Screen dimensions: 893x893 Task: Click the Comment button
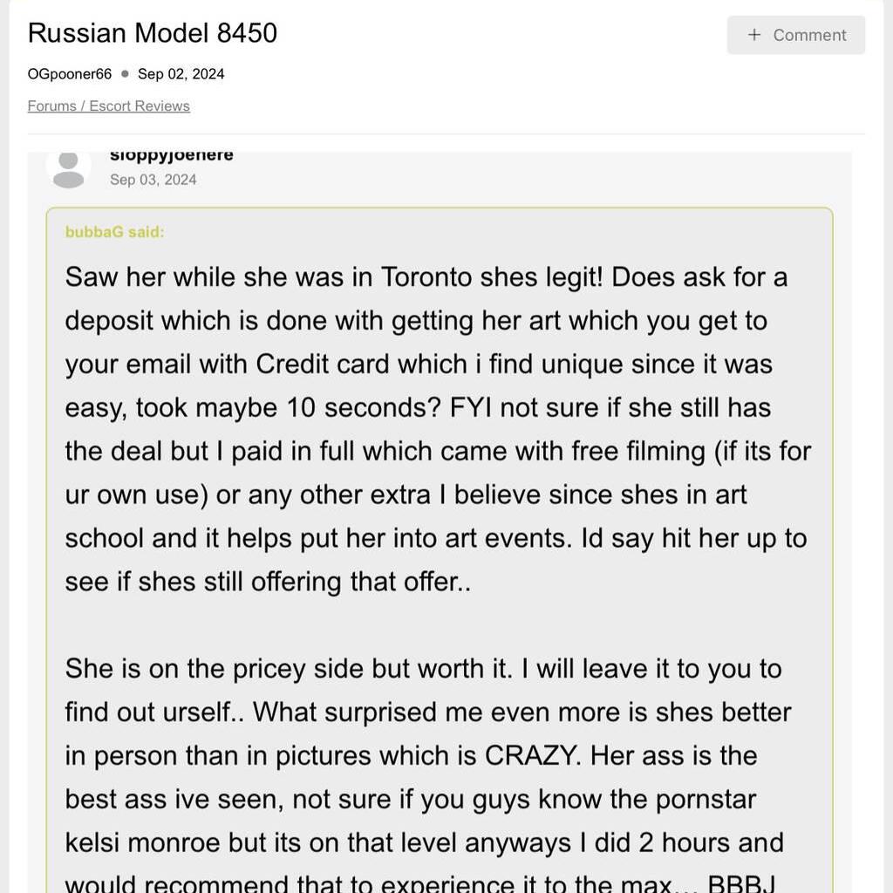tap(795, 35)
